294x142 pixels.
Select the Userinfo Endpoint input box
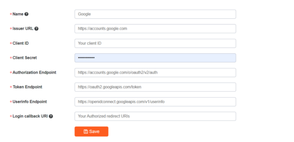coord(155,102)
